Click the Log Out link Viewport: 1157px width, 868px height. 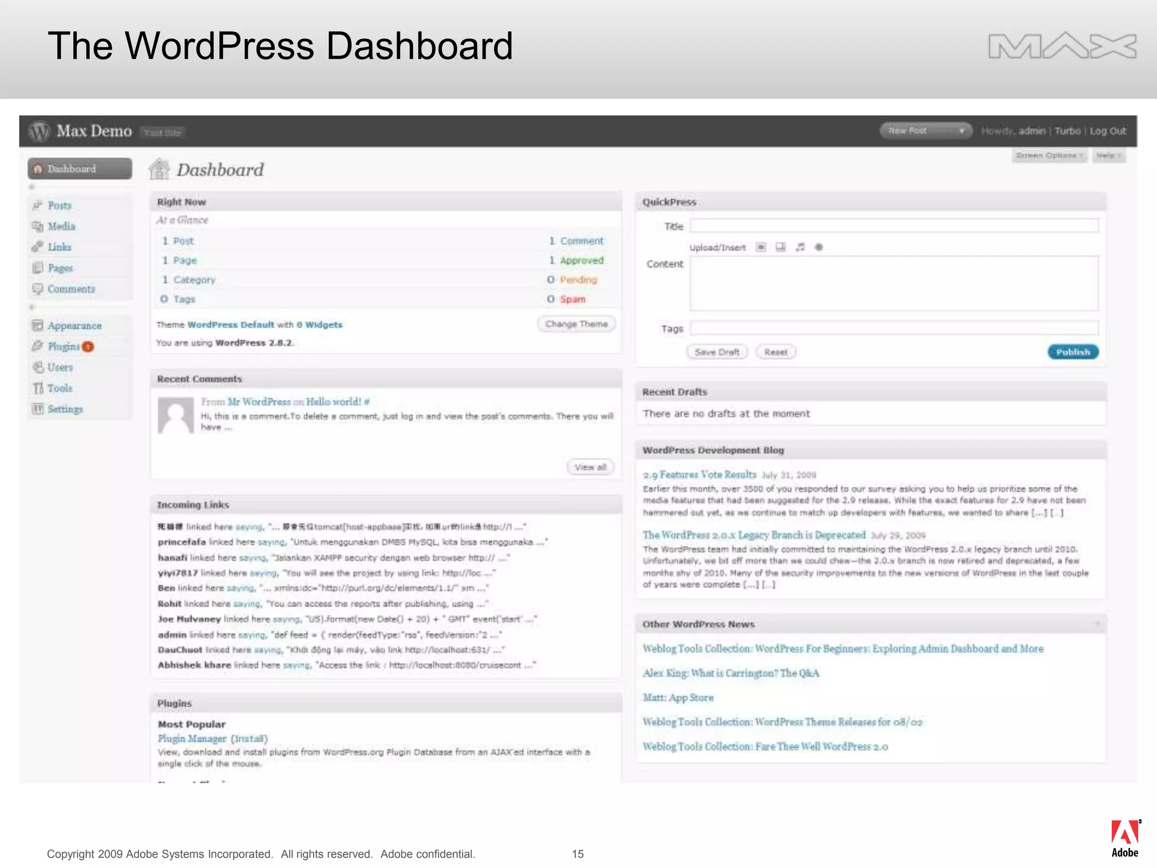1108,131
